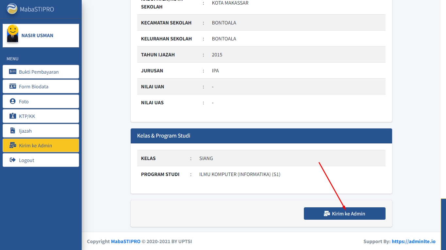Click the icon inside the blue Kirim ke Admin button

327,214
